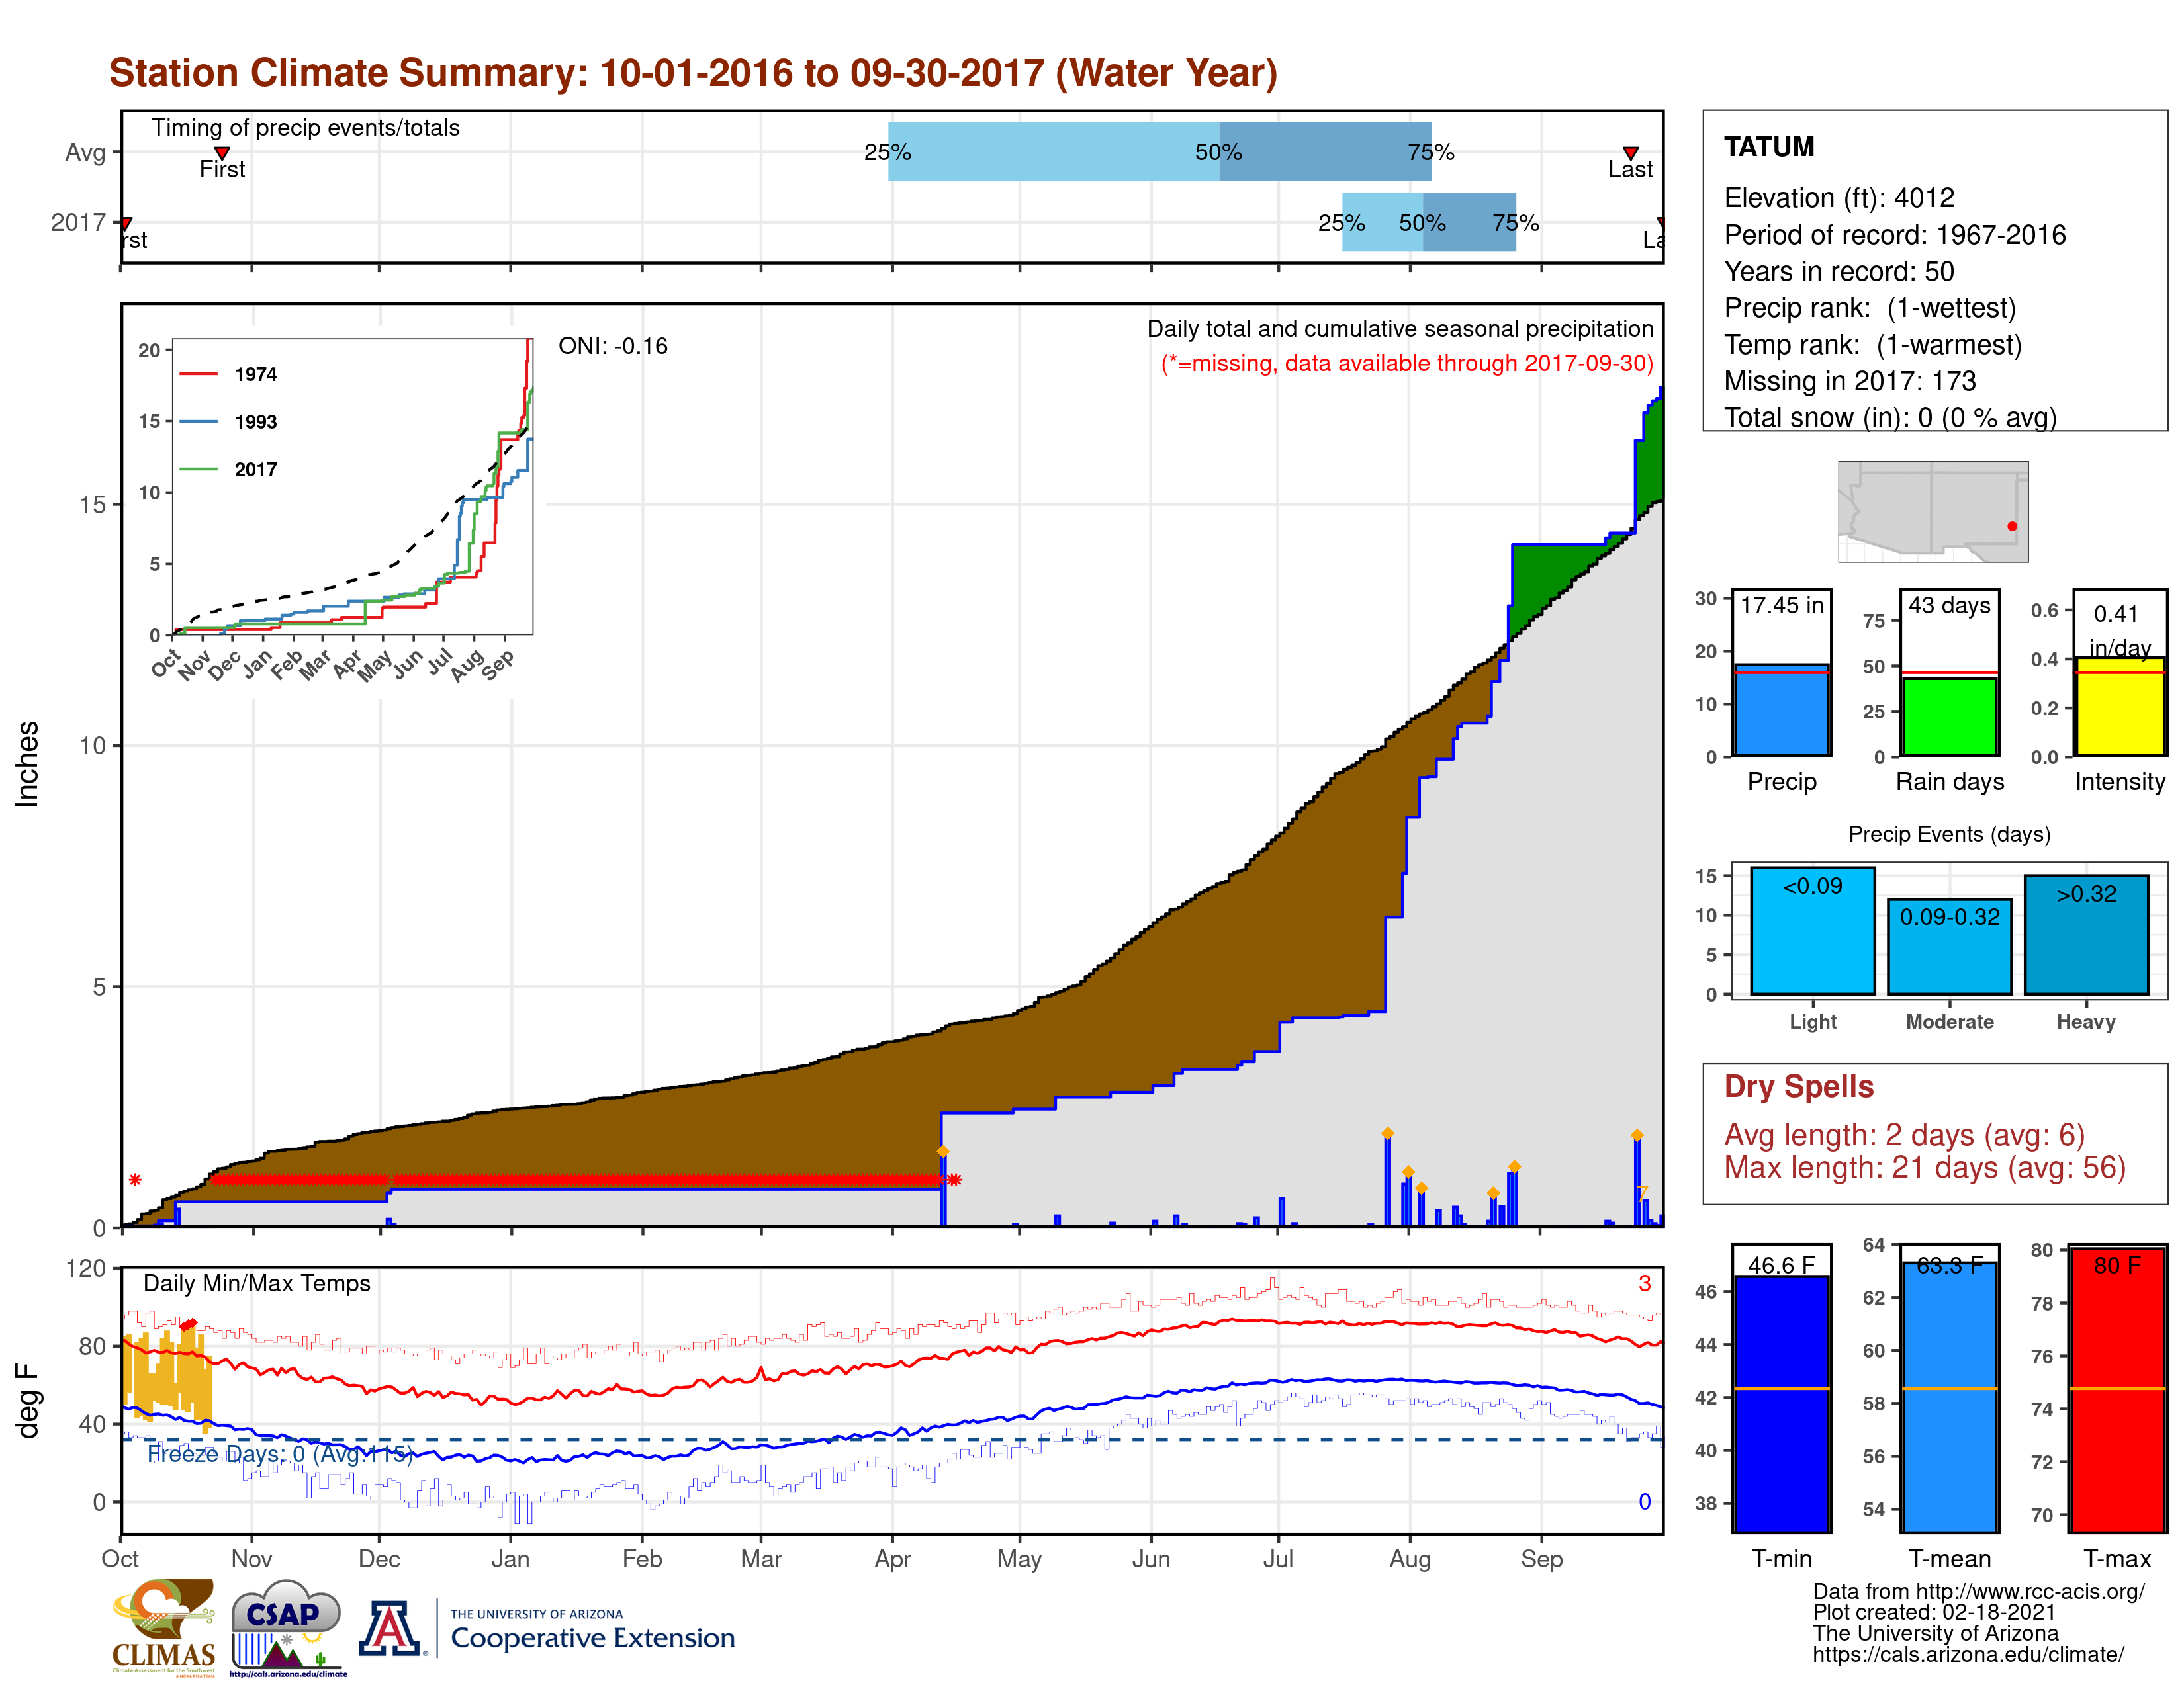This screenshot has height=1687, width=2184.
Task: Select the 2017 25%-50% timing bar
Action: (1382, 222)
